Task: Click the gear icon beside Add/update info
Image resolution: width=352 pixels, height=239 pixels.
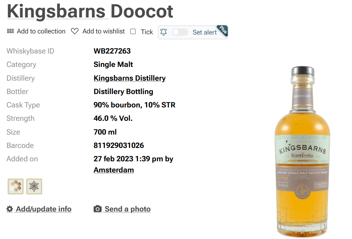Action: pyautogui.click(x=10, y=209)
